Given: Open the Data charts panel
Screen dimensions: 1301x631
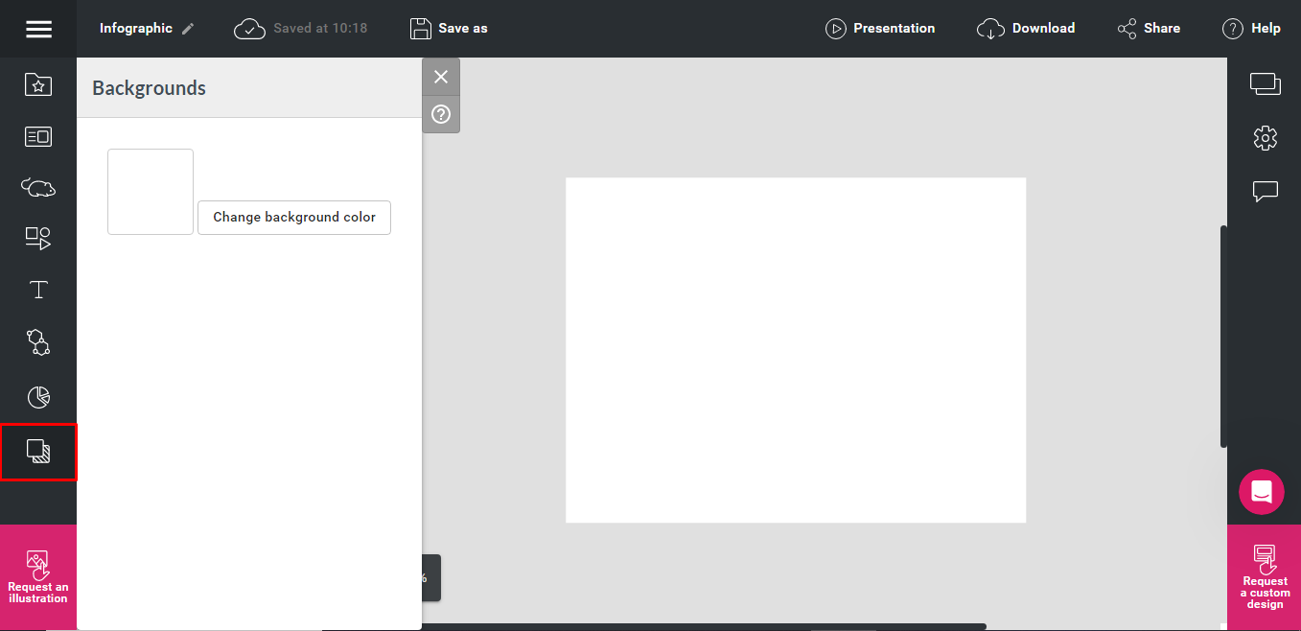Looking at the screenshot, I should tap(38, 396).
